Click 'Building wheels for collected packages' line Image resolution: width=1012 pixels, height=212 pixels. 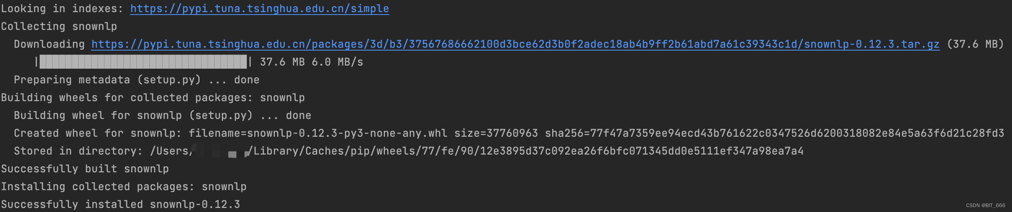(x=153, y=98)
